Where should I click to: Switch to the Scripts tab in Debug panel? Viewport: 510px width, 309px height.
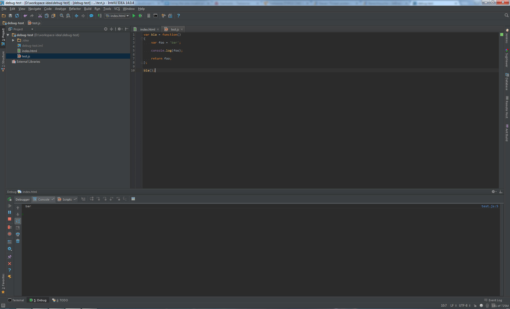[x=67, y=199]
